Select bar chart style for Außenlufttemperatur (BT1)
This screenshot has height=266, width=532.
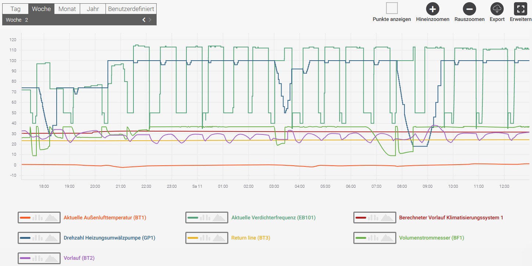tap(38, 218)
